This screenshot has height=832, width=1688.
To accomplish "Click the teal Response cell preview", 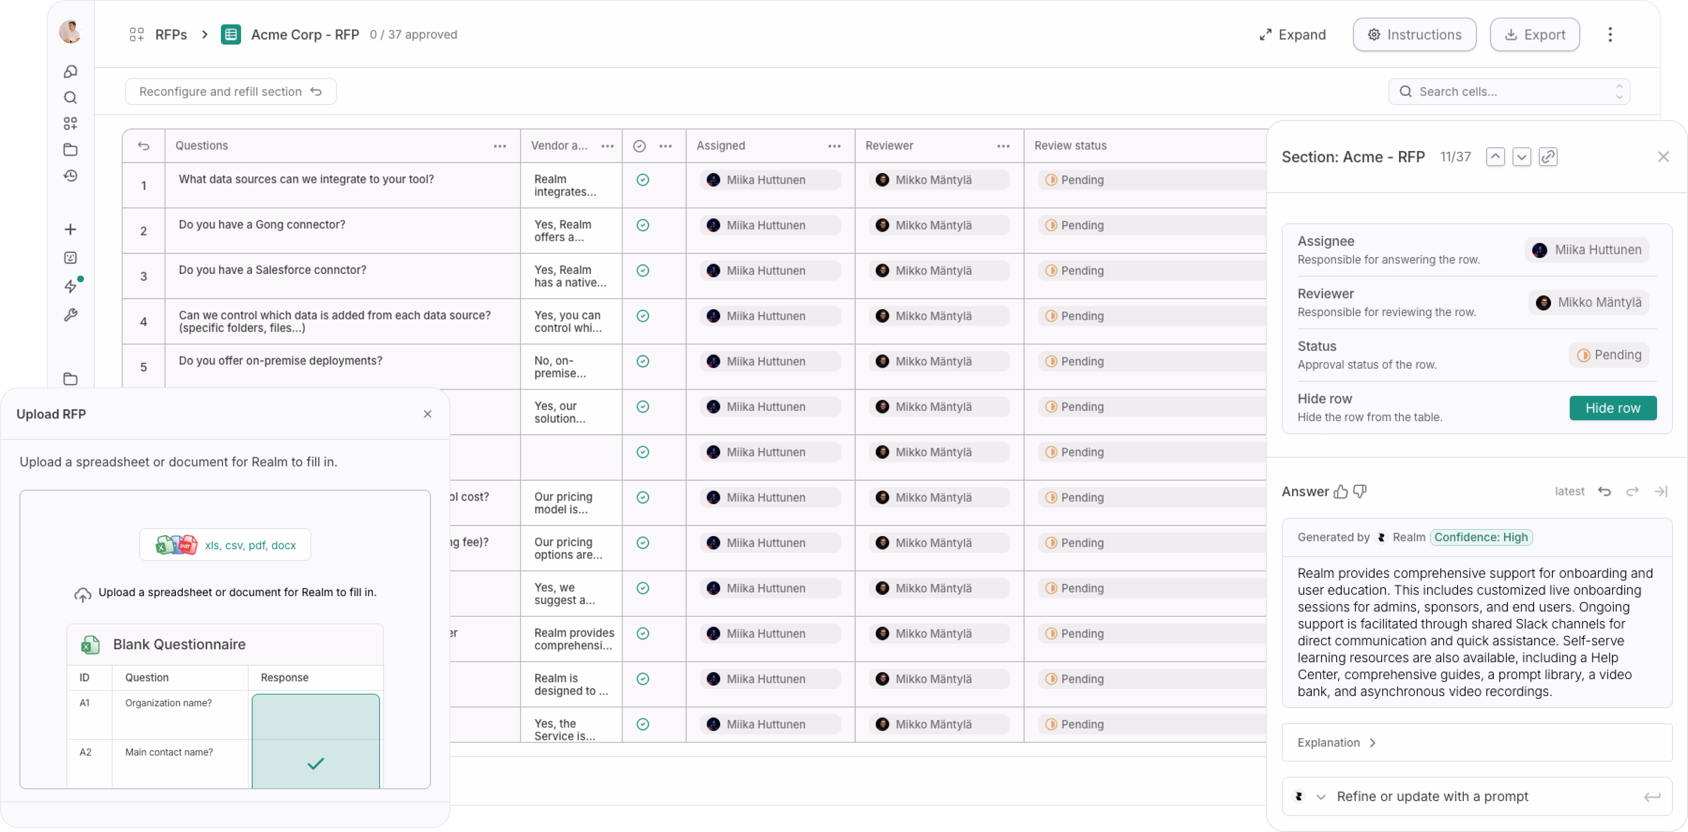I will 315,740.
